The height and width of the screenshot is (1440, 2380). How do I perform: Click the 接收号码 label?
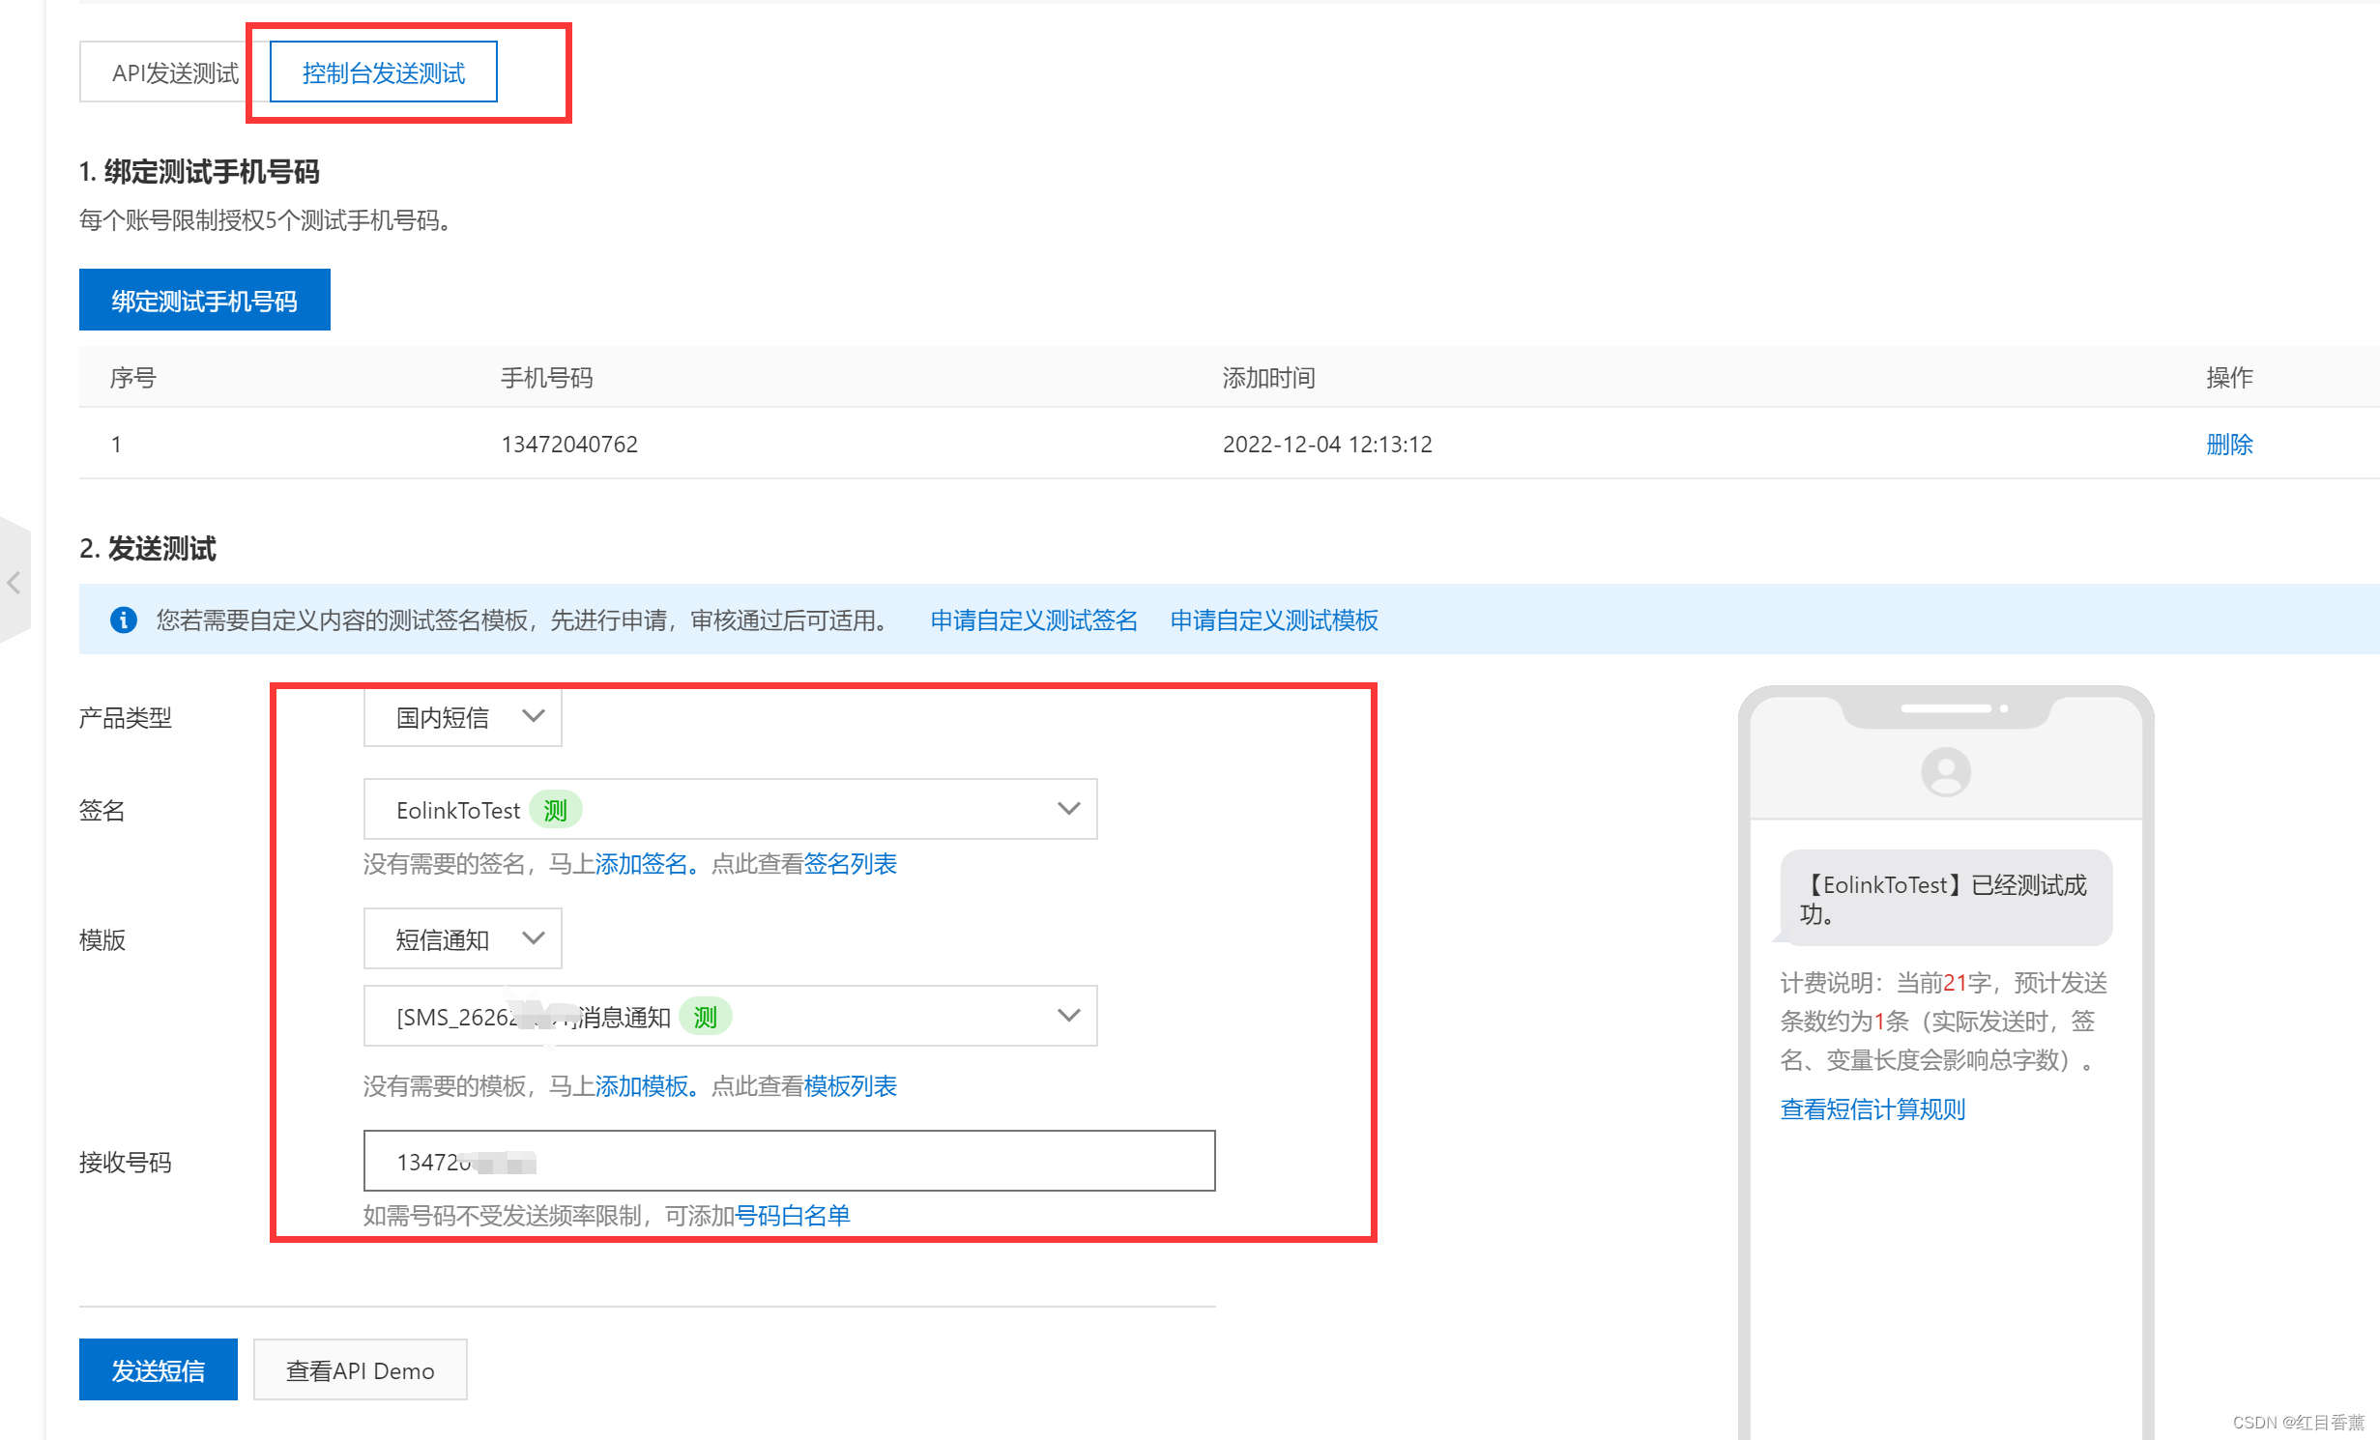[x=126, y=1162]
